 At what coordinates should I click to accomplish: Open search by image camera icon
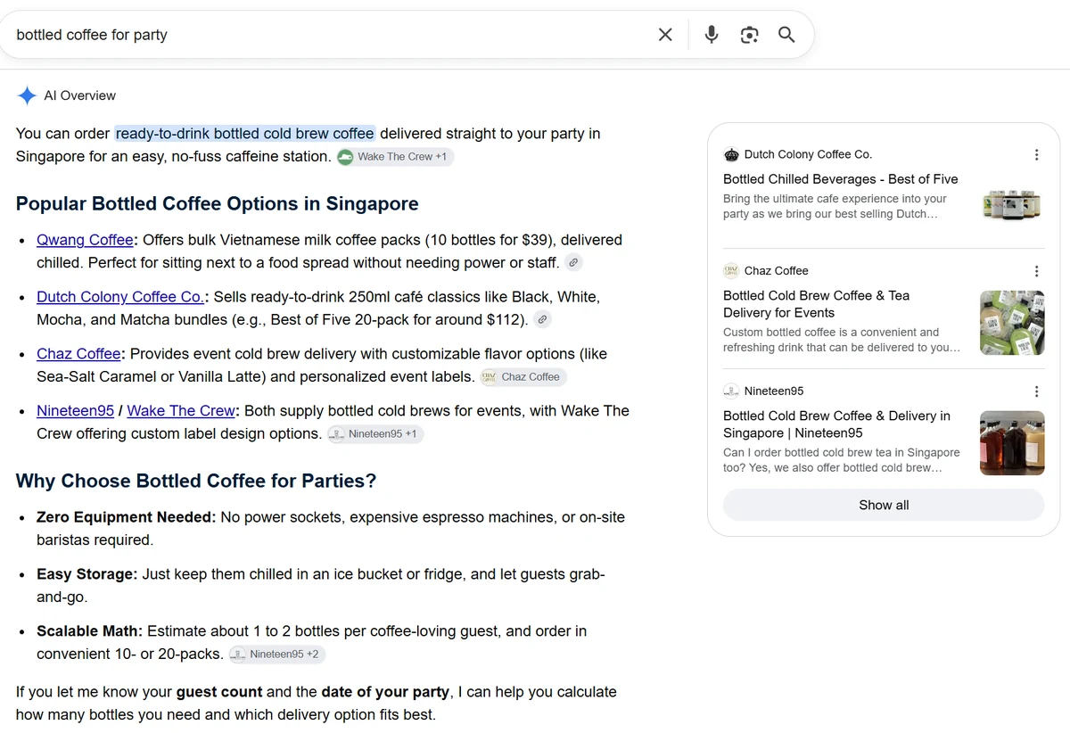749,35
